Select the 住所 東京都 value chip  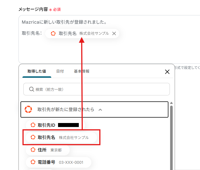coord(48,150)
